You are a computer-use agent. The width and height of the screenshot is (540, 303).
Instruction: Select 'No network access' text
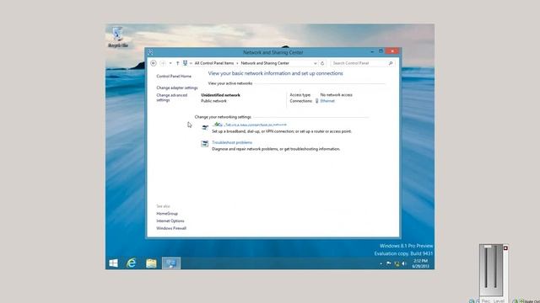336,95
